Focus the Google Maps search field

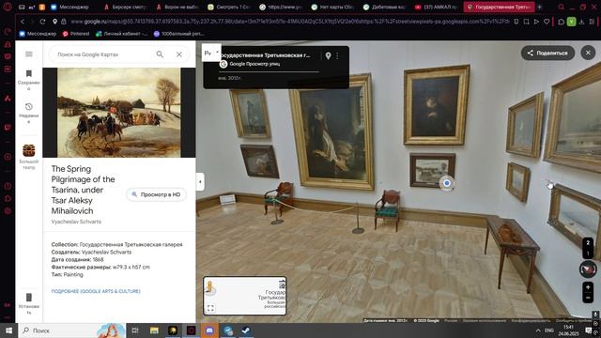click(x=103, y=54)
